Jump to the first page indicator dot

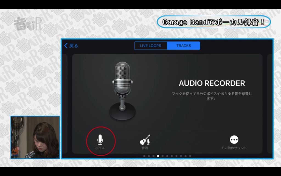(144, 156)
